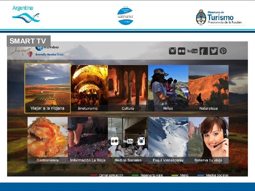Click the La Rioja signature logo
Screen dimensions: 255x191
(x=22, y=52)
